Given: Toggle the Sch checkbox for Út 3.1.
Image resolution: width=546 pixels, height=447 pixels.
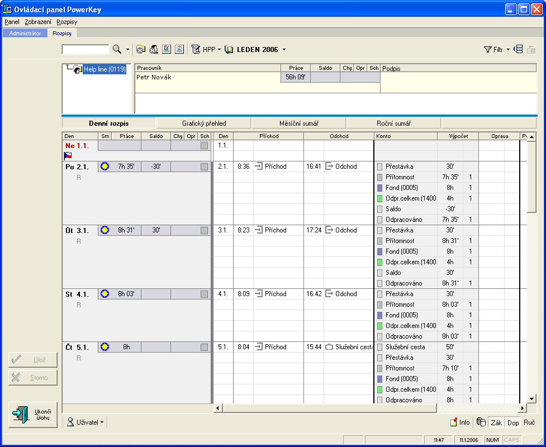Looking at the screenshot, I should click(205, 230).
